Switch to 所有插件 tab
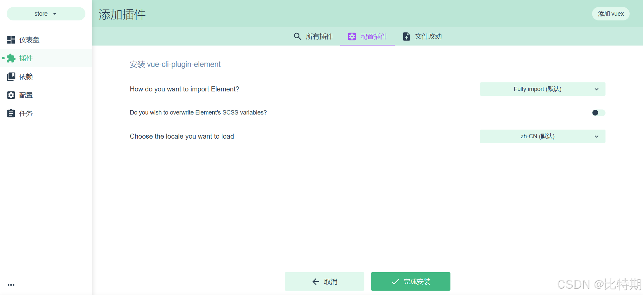This screenshot has width=643, height=295. pyautogui.click(x=313, y=36)
